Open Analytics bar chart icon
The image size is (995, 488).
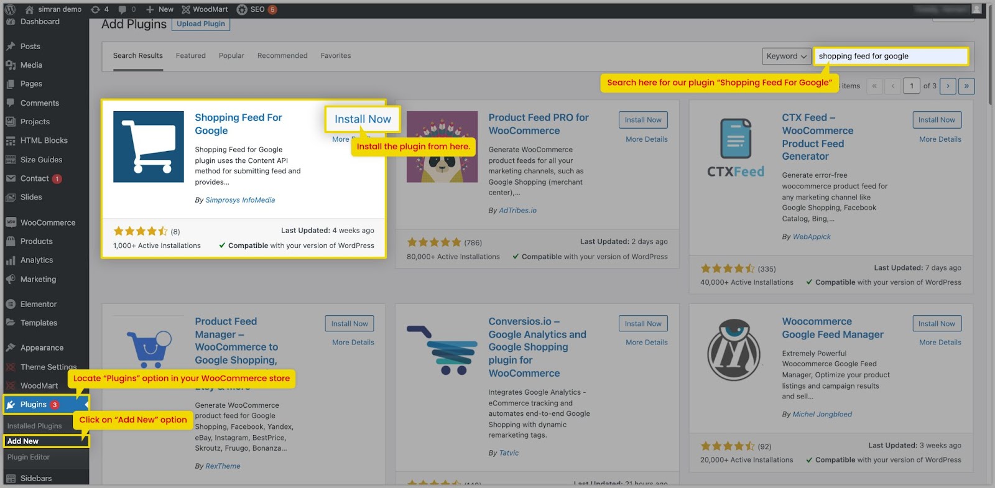(x=11, y=260)
